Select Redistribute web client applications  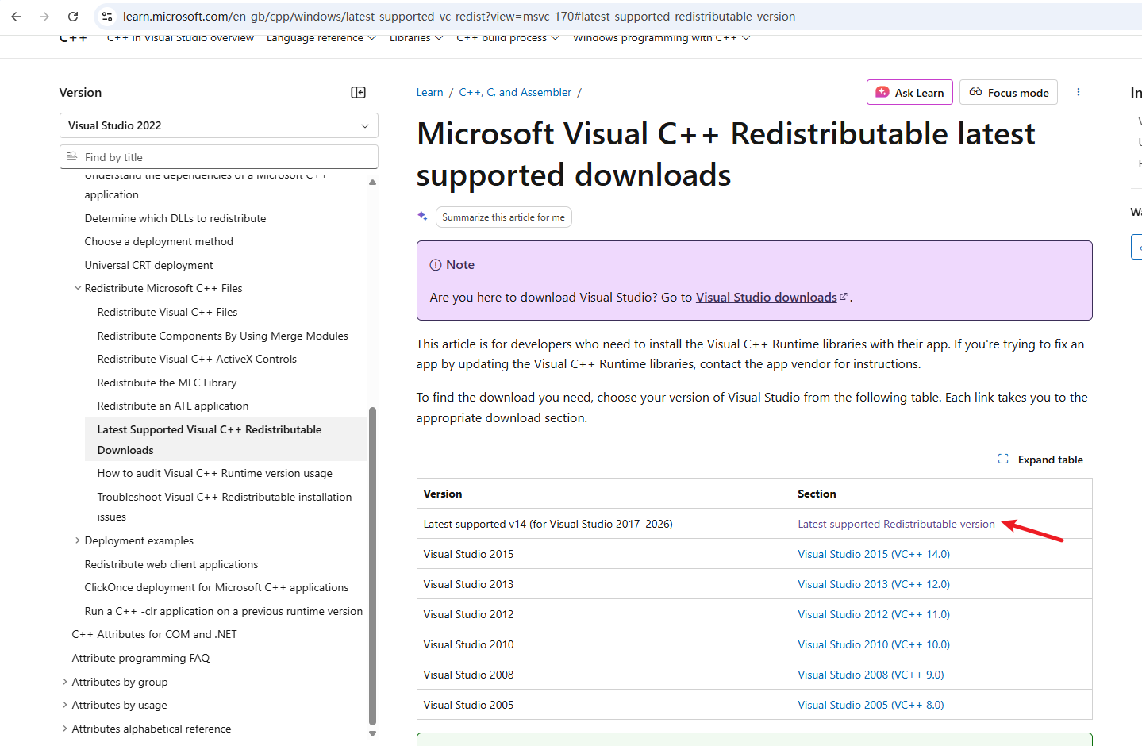pyautogui.click(x=171, y=564)
